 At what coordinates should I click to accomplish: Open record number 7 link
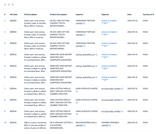[5, 88]
